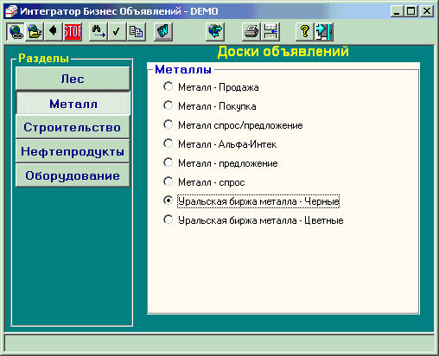Viewport: 439px width, 356px height.
Task: Click the copy documents icon
Action: [x=136, y=31]
